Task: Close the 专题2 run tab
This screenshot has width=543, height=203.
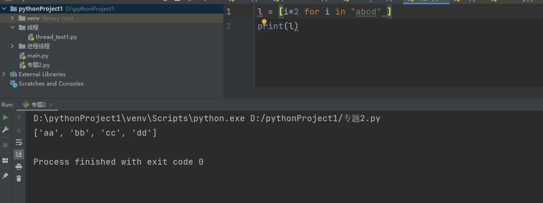Action: pos(51,105)
